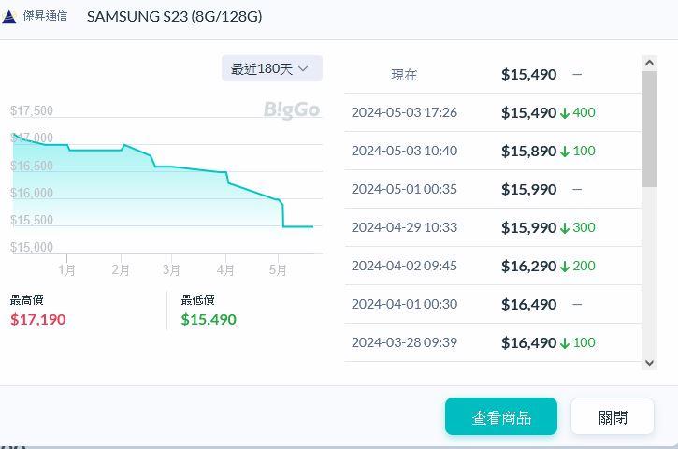Viewport: 678px width, 449px height.
Task: Open the 最近180天 period dropdown
Action: tap(271, 68)
